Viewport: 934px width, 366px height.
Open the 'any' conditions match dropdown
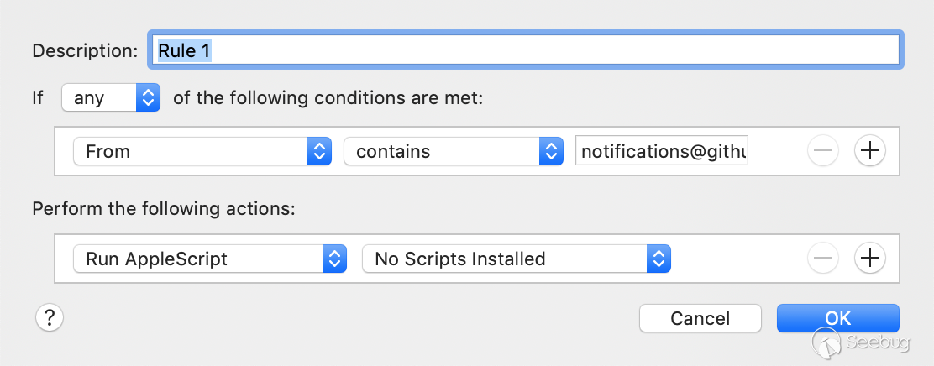click(x=110, y=97)
